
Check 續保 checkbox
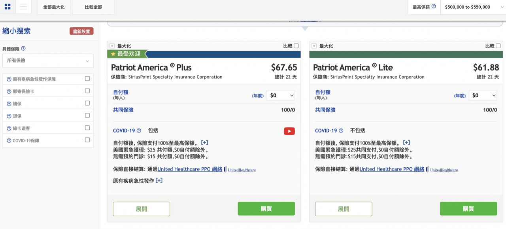(x=87, y=103)
